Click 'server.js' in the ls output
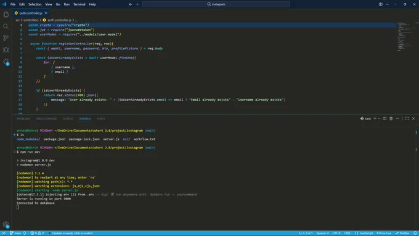This screenshot has height=236, width=419. point(111,139)
